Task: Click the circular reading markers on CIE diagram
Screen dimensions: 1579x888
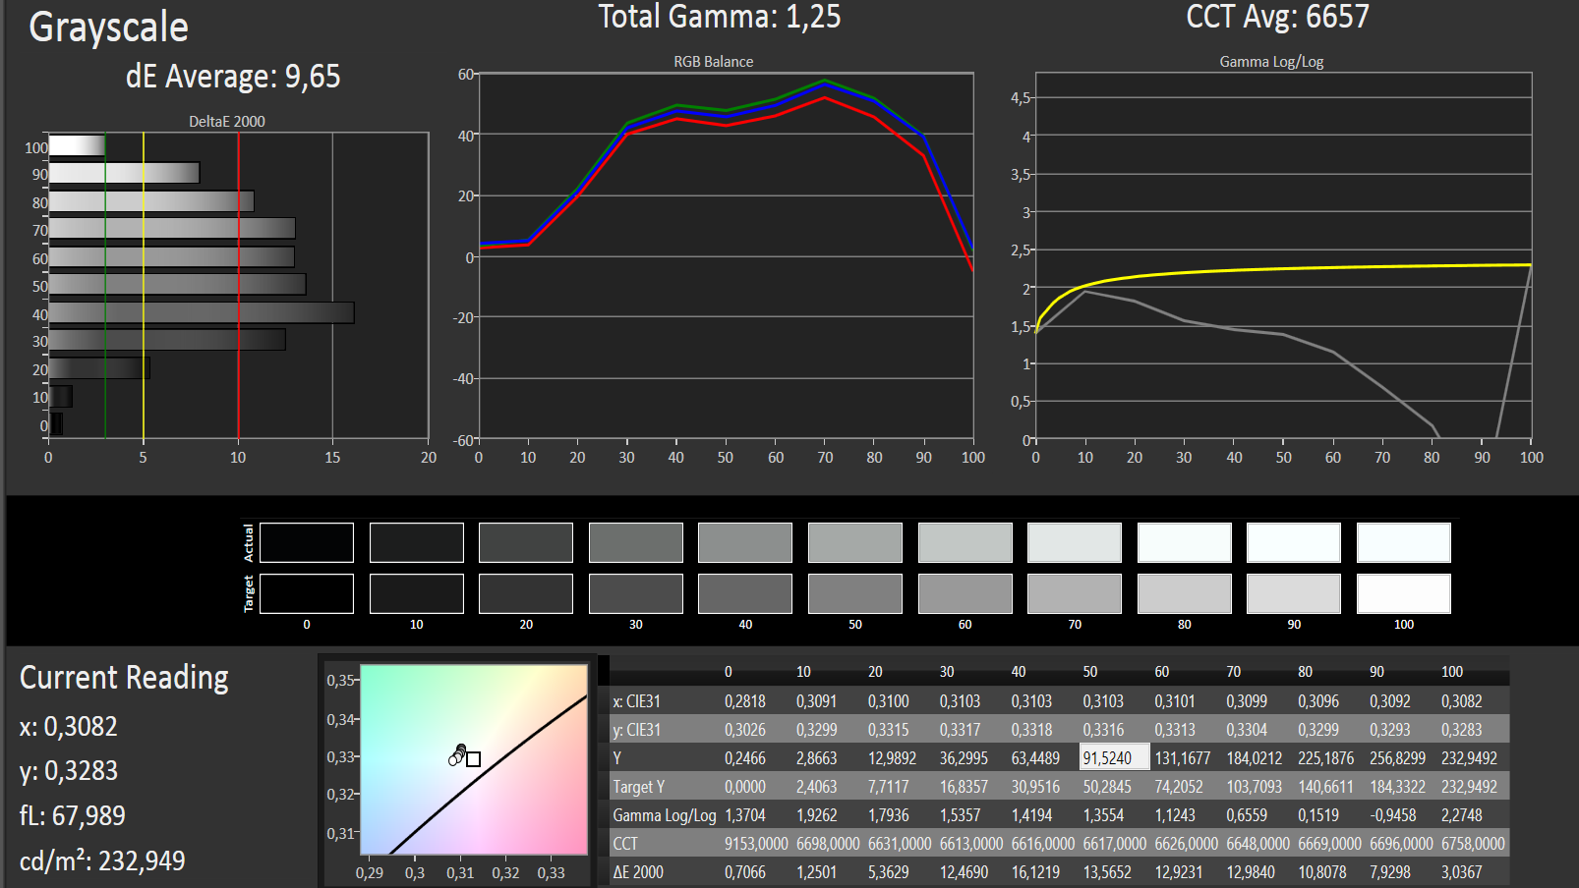Action: point(457,754)
